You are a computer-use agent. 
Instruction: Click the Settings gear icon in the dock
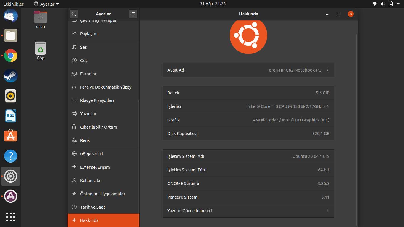tap(11, 176)
